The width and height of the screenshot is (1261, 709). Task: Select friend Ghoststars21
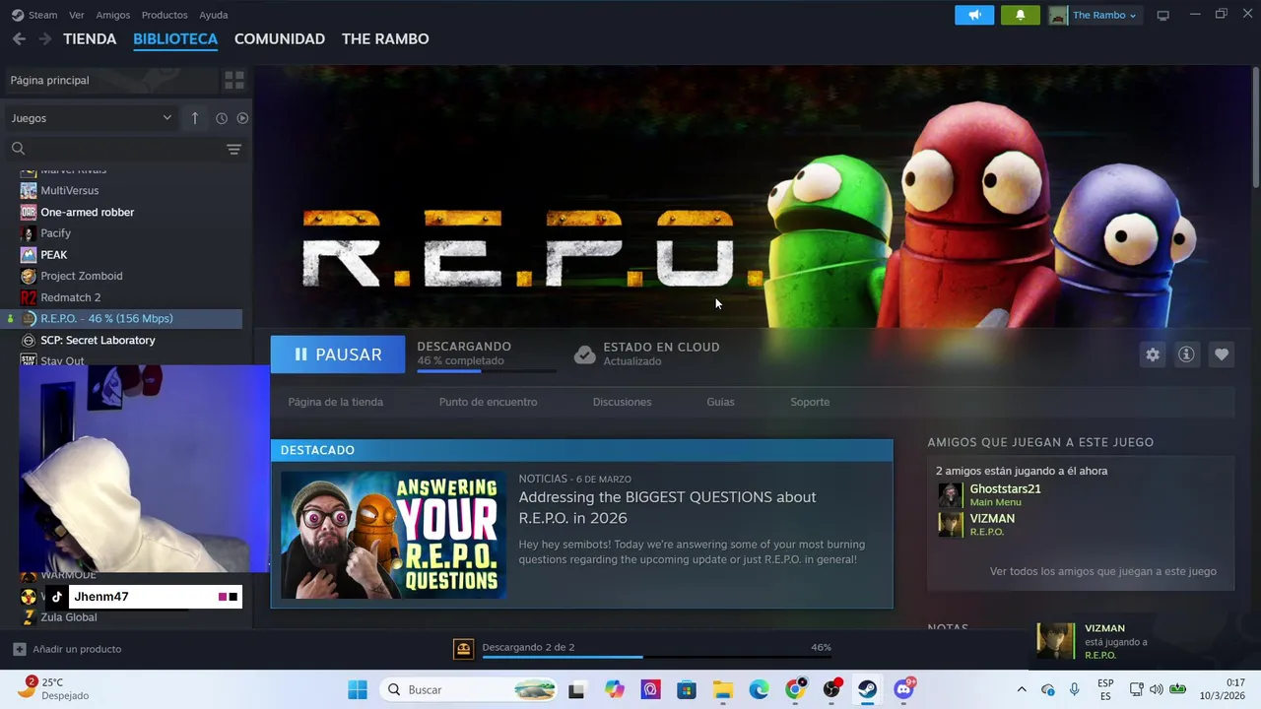coord(1005,489)
